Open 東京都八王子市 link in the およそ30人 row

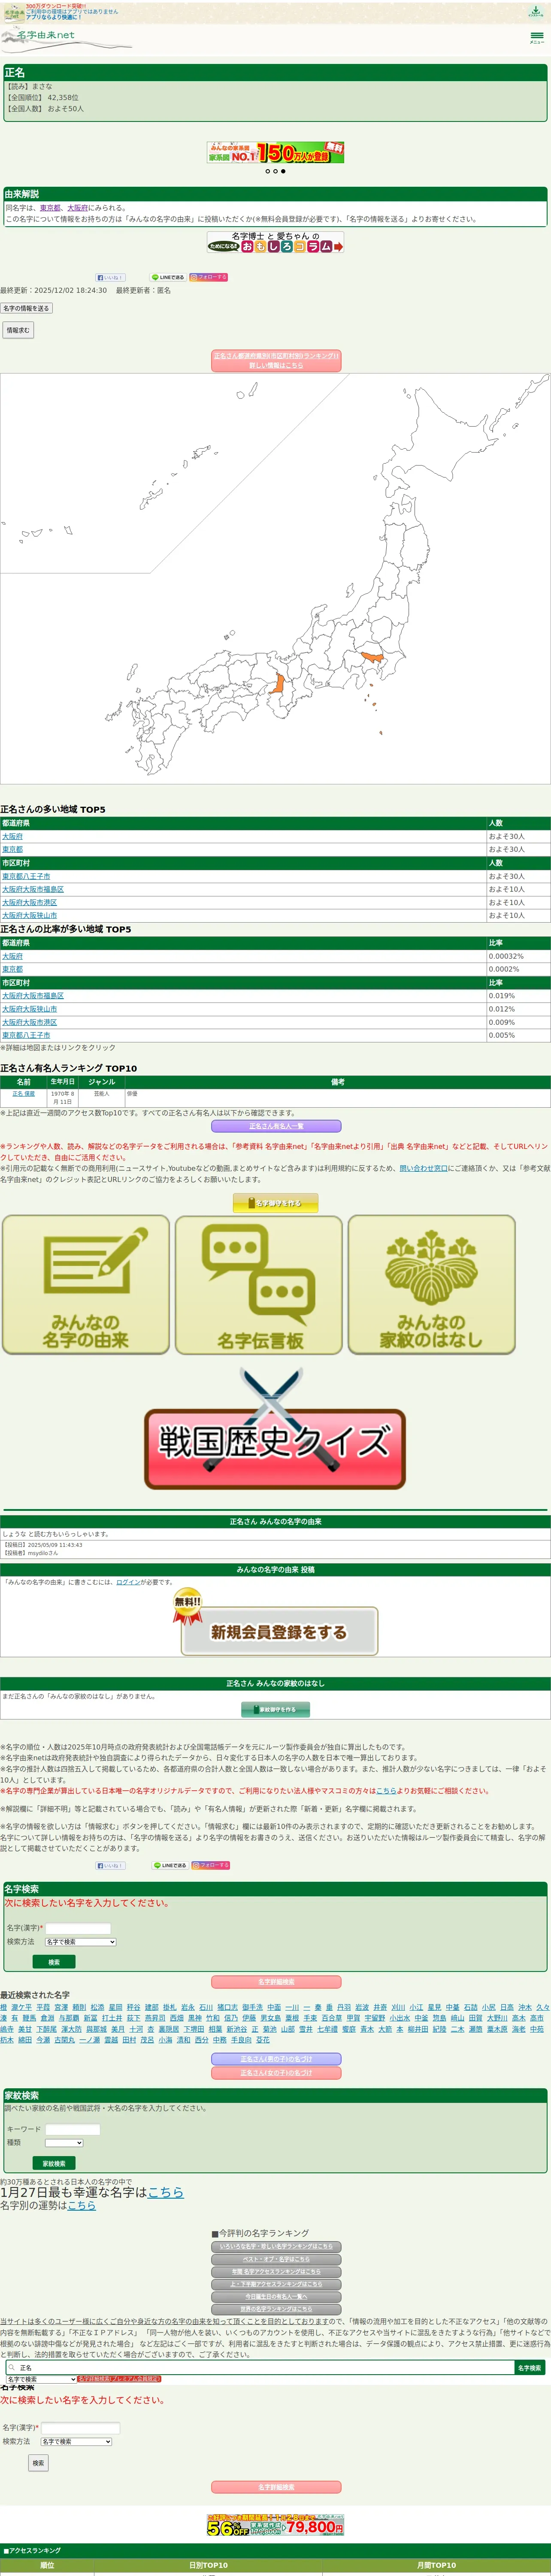click(x=26, y=877)
